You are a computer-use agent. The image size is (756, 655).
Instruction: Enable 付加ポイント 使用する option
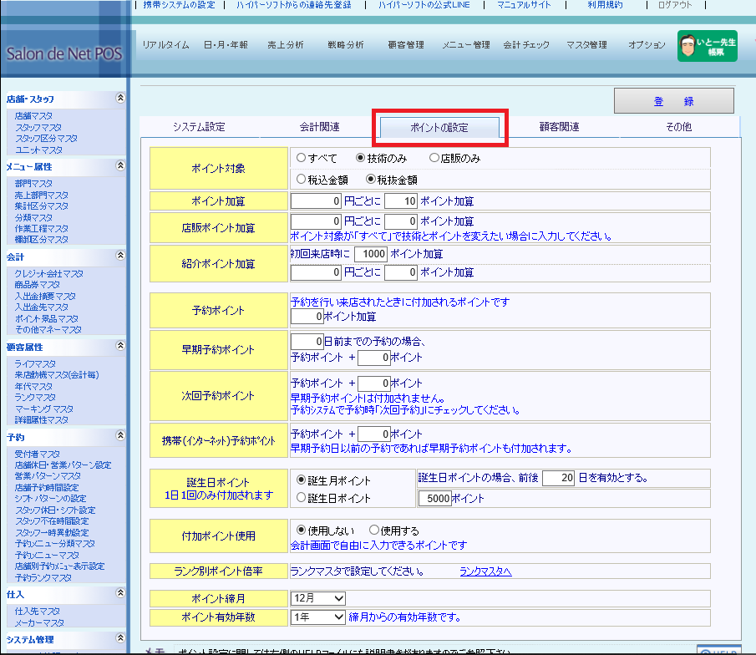coord(373,531)
